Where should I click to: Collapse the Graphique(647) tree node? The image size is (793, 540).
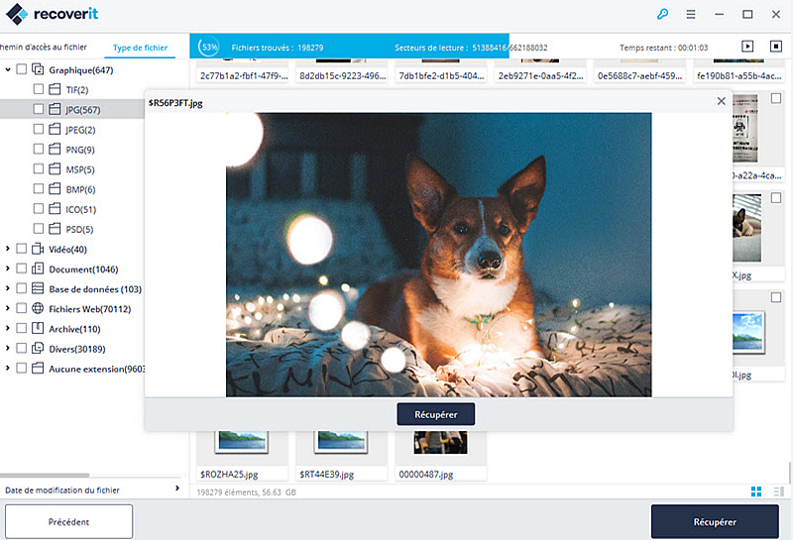tap(8, 69)
